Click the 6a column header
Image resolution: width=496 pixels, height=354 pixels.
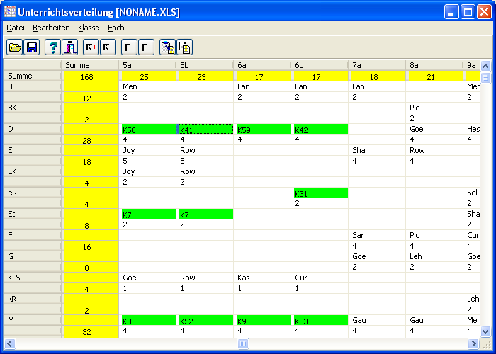pos(262,65)
